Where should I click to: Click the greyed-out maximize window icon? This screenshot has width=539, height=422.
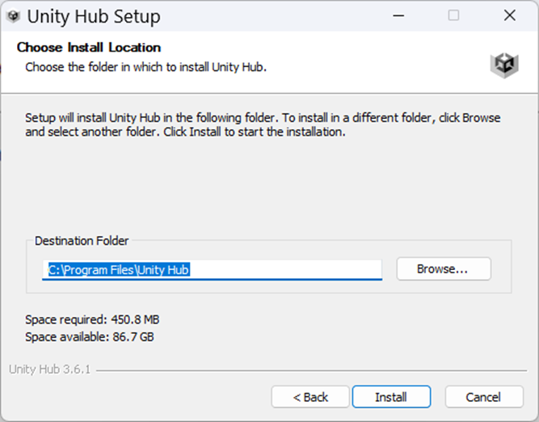coord(453,15)
